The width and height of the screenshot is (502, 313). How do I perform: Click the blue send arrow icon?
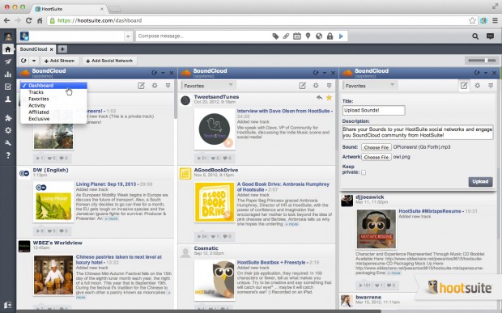point(342,36)
